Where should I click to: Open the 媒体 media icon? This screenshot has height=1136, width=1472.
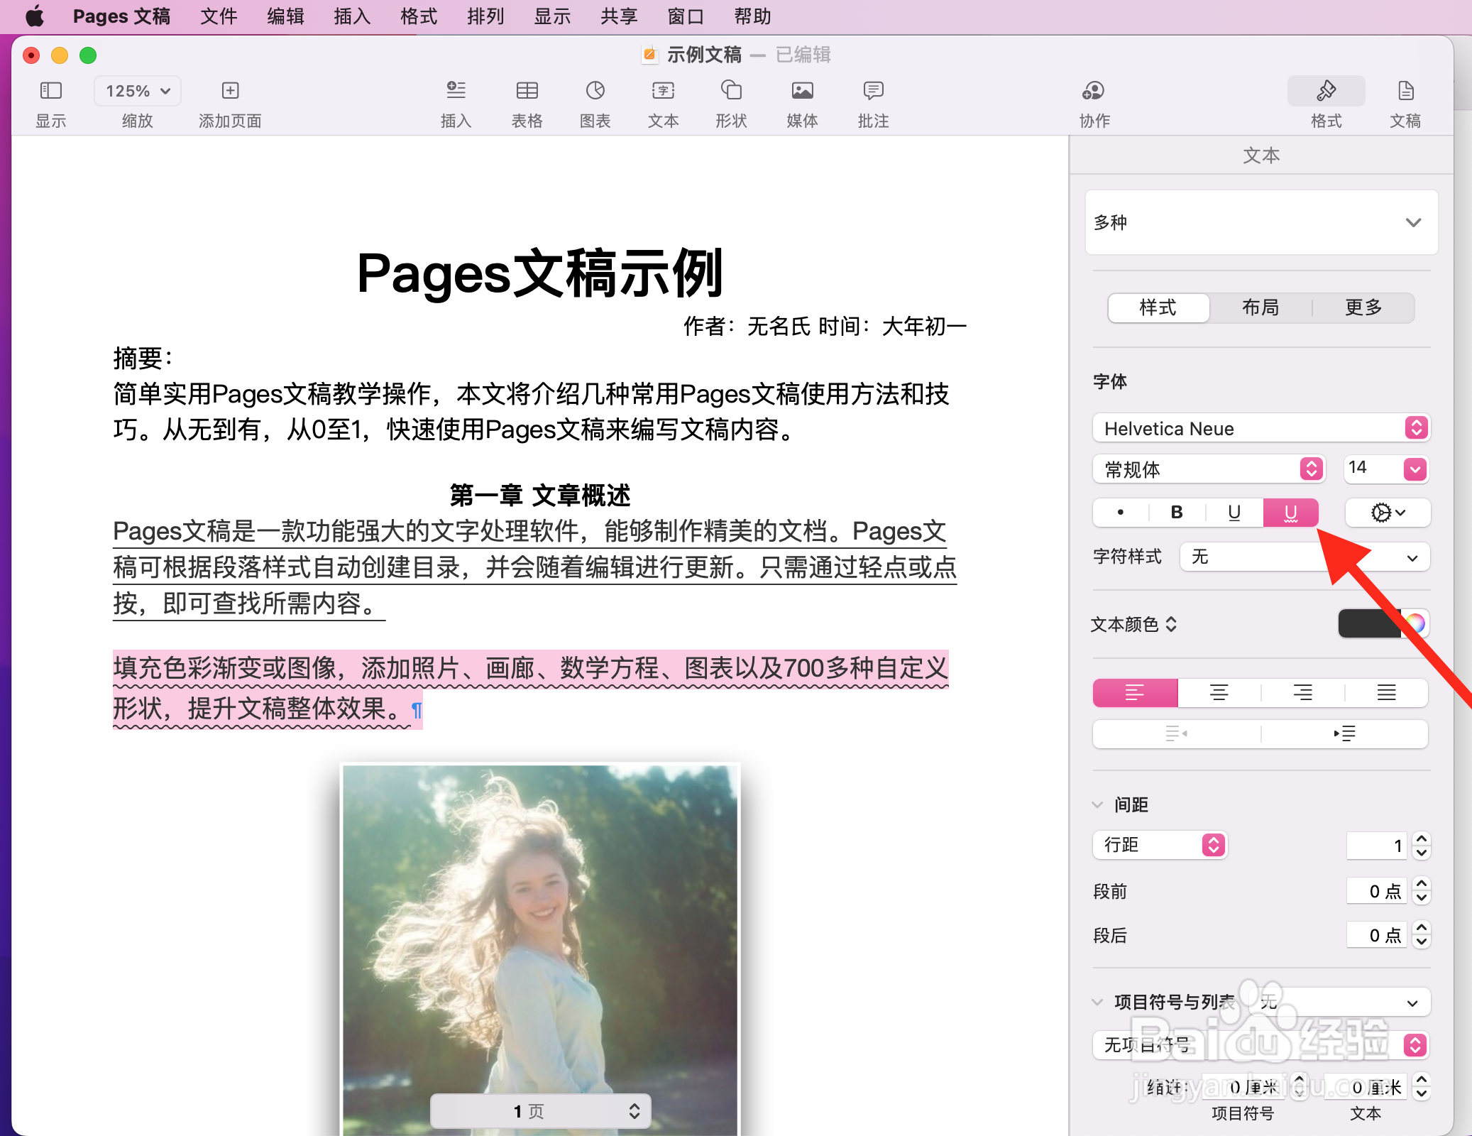point(802,91)
